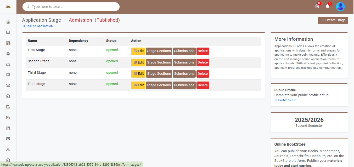This screenshot has width=354, height=167.
Task: Go back via Back to Application link
Action: 38,26
